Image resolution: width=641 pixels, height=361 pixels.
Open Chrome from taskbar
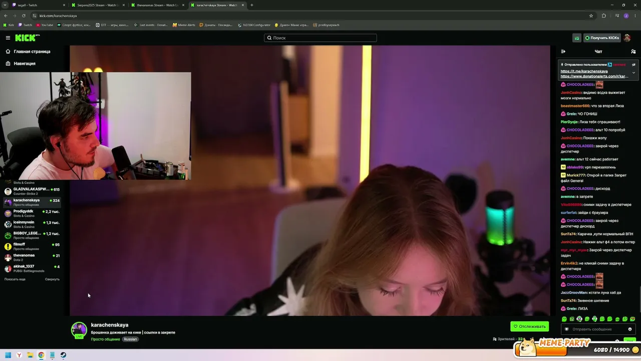pyautogui.click(x=41, y=355)
